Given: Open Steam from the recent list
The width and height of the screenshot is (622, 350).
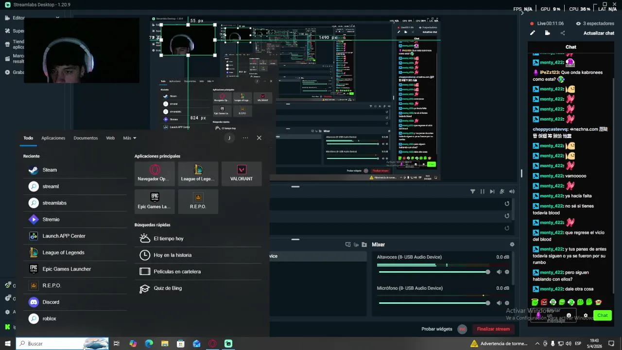Looking at the screenshot, I should tap(75, 170).
